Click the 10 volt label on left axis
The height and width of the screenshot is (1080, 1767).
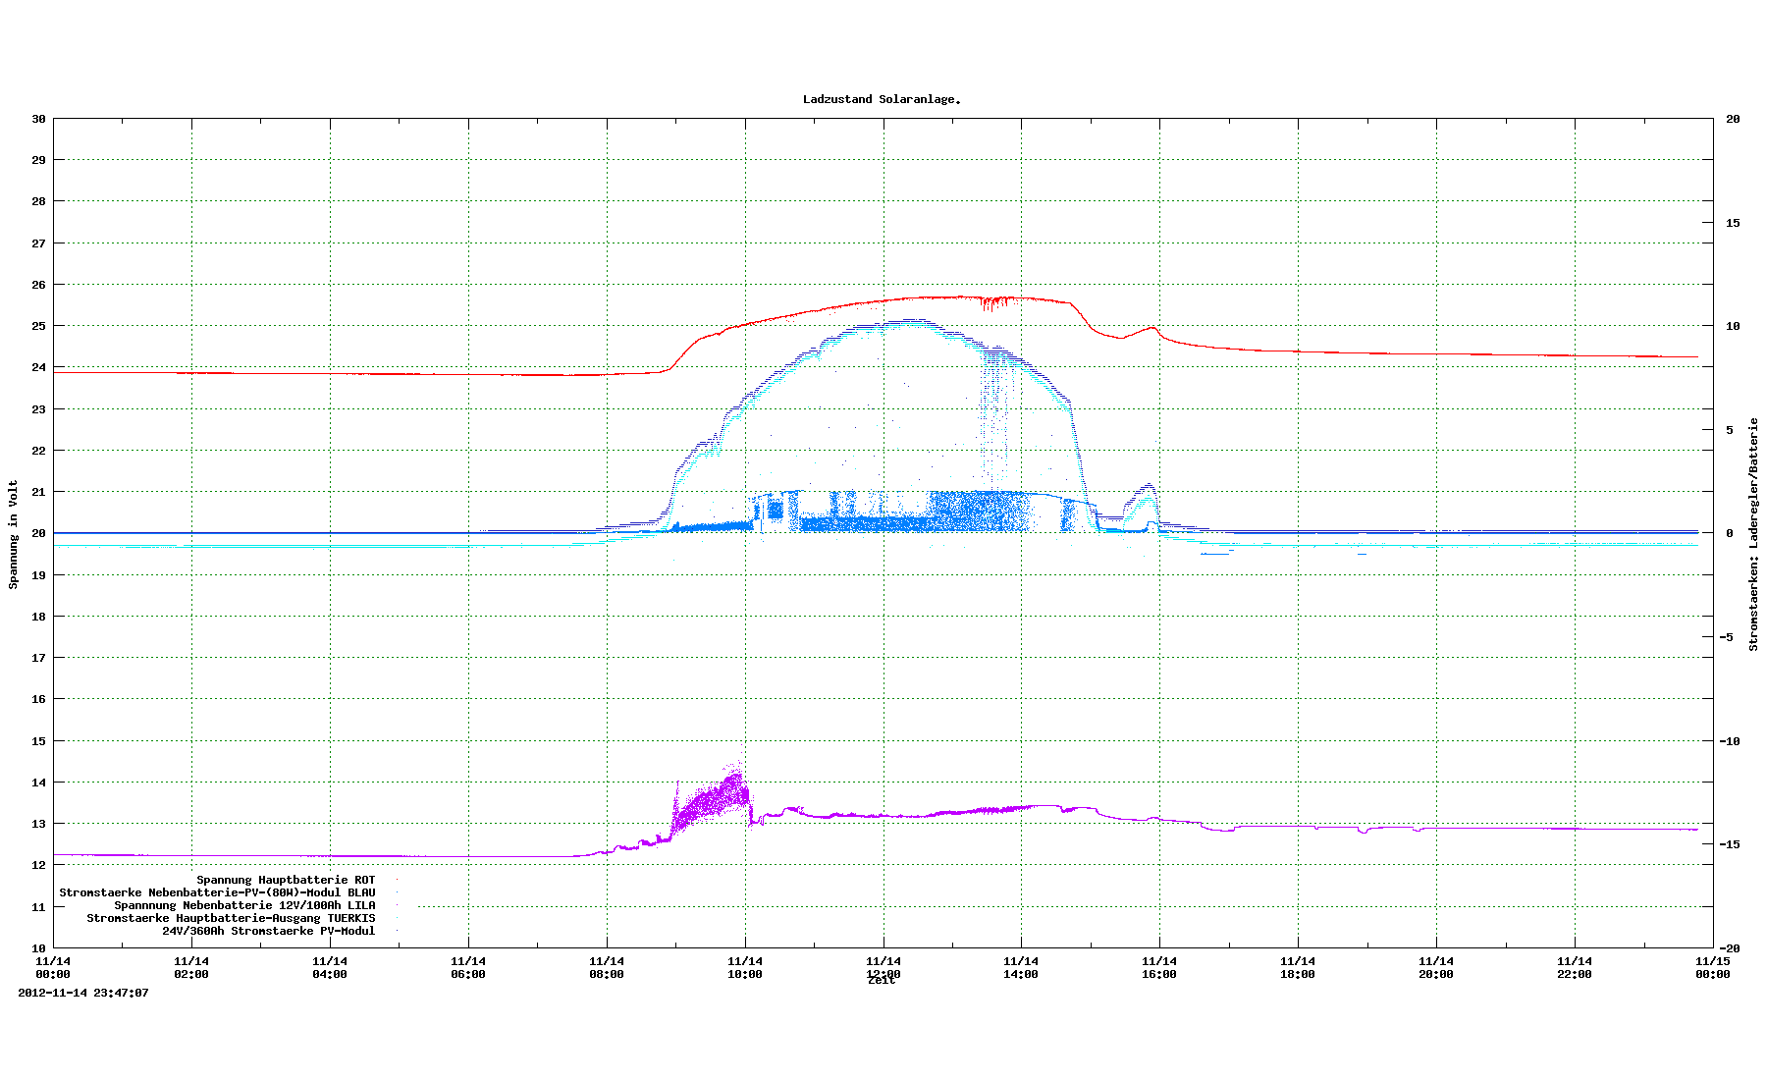click(x=38, y=948)
